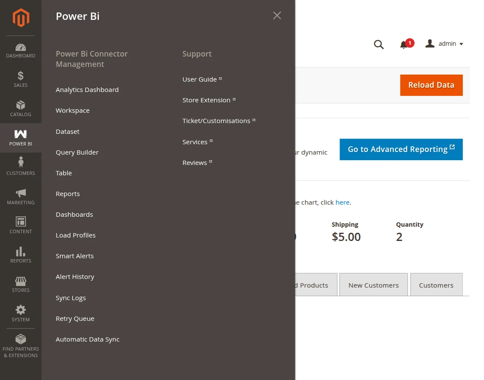Open the Smart Alerts menu item
Screen dimensions: 484x380
75,256
